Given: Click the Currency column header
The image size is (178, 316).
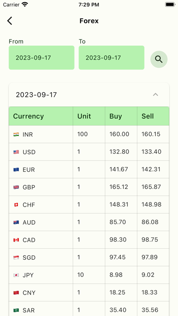Looking at the screenshot, I should (29, 116).
